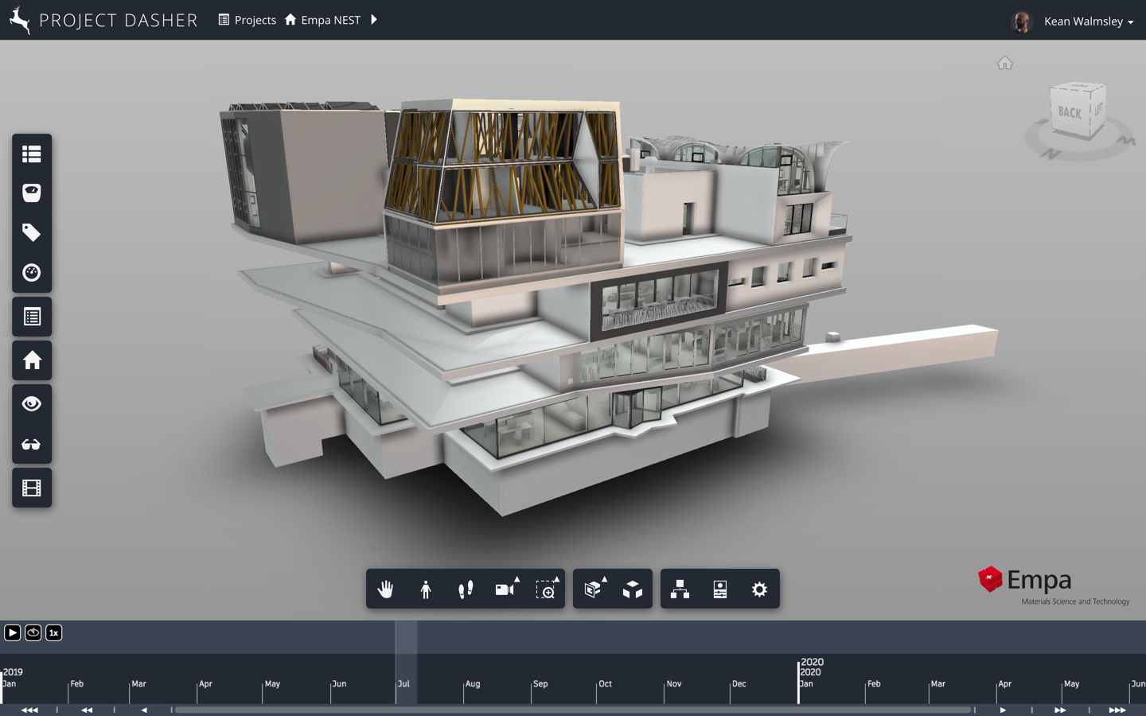Open the Model Browser hierarchy icon
The height and width of the screenshot is (716, 1146).
click(680, 590)
